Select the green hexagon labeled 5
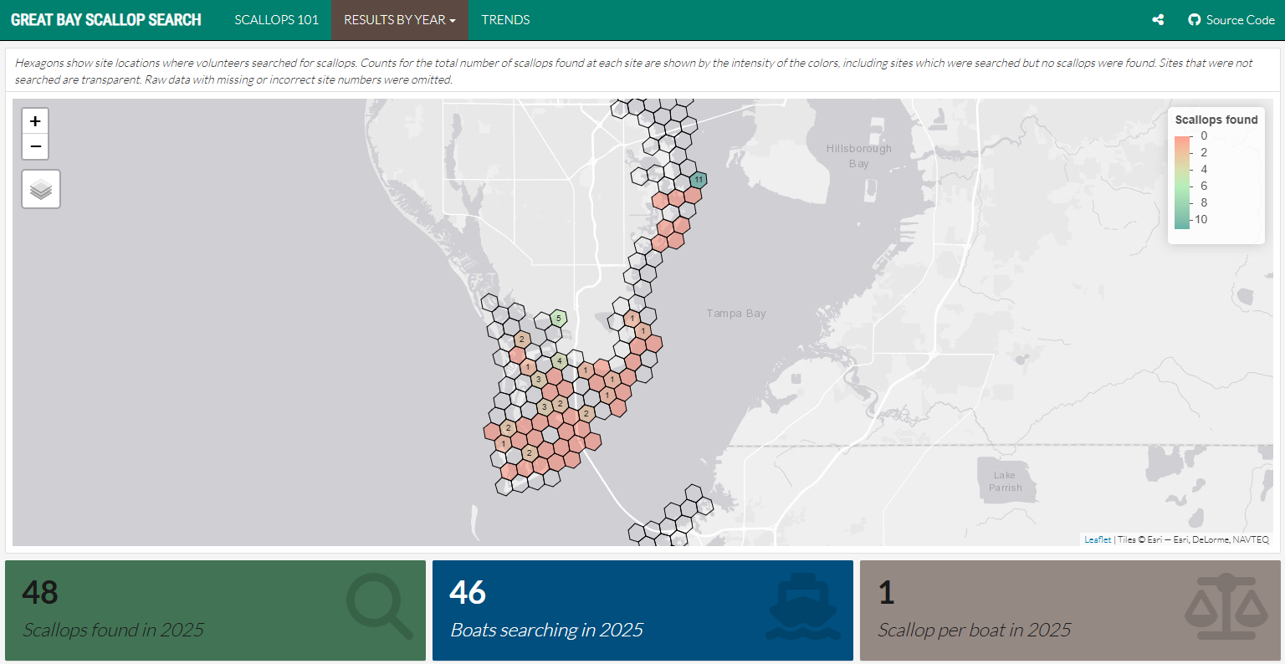Image resolution: width=1285 pixels, height=664 pixels. pos(559,318)
